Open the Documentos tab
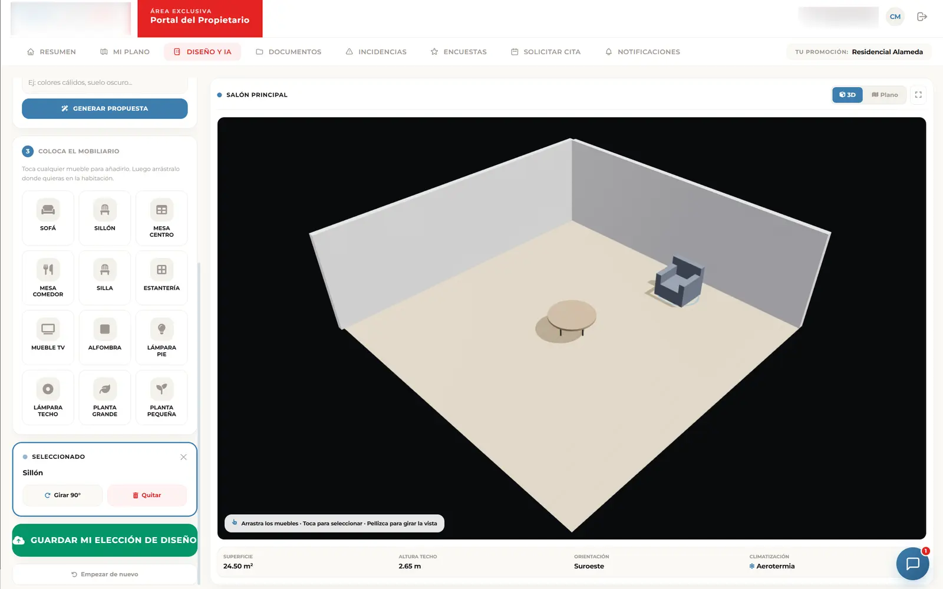This screenshot has height=589, width=943. coord(289,52)
